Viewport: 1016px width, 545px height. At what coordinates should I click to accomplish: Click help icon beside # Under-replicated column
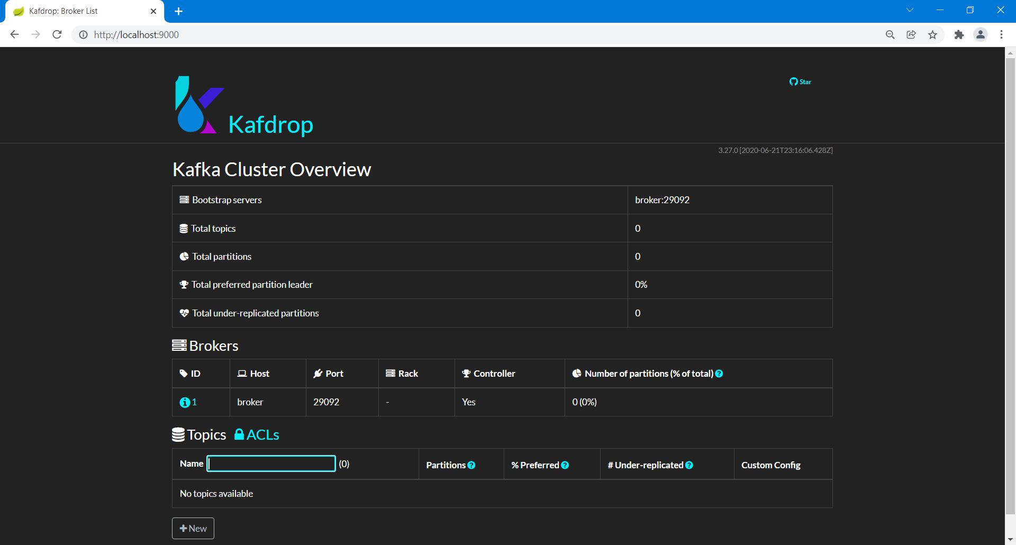[689, 465]
